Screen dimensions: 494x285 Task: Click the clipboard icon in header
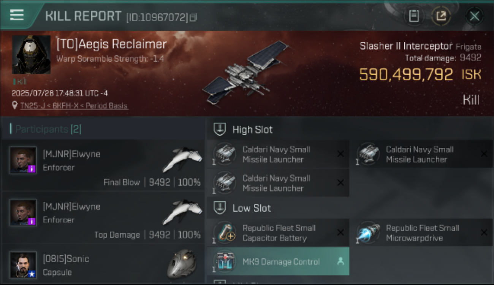(x=414, y=16)
